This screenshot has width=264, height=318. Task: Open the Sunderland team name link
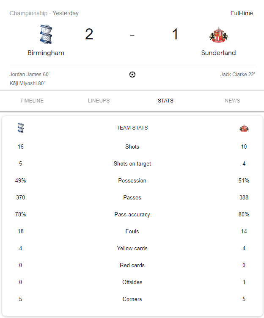(218, 53)
